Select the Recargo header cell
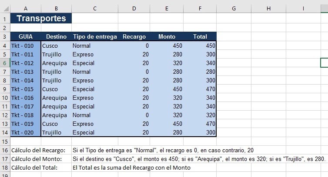The image size is (328, 177). (x=134, y=36)
